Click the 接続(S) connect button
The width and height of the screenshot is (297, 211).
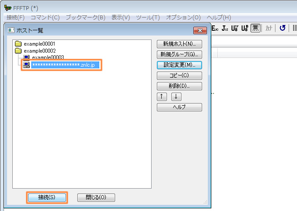click(x=47, y=197)
